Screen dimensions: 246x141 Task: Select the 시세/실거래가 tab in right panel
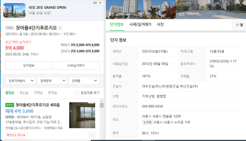click(140, 25)
